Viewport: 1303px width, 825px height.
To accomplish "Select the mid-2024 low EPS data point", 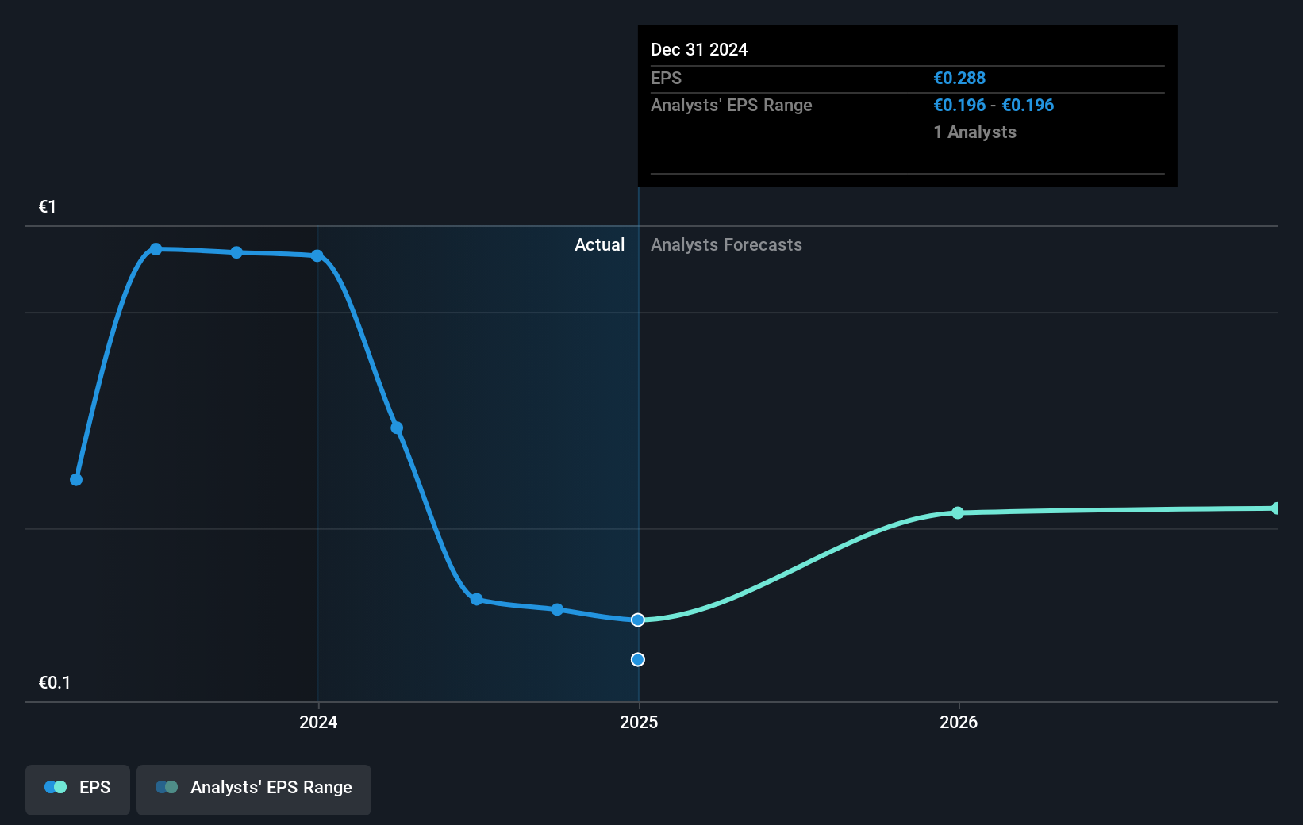I will click(476, 599).
